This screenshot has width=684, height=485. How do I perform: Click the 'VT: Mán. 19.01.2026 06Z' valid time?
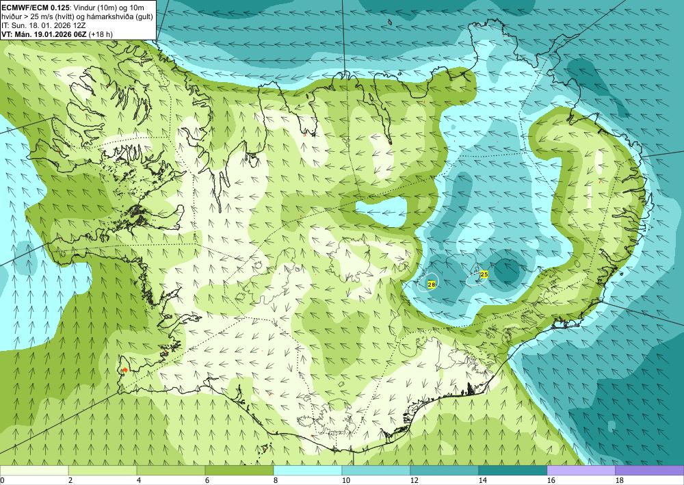(x=44, y=34)
